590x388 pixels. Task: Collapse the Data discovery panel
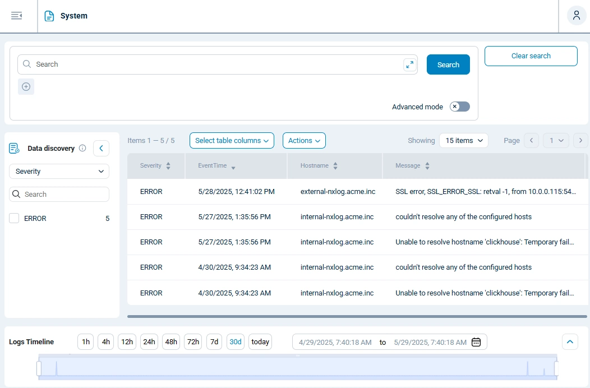point(101,148)
